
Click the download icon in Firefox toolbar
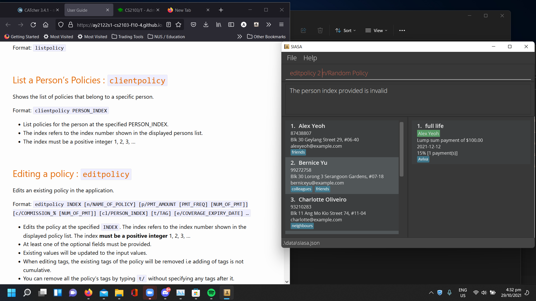[206, 25]
